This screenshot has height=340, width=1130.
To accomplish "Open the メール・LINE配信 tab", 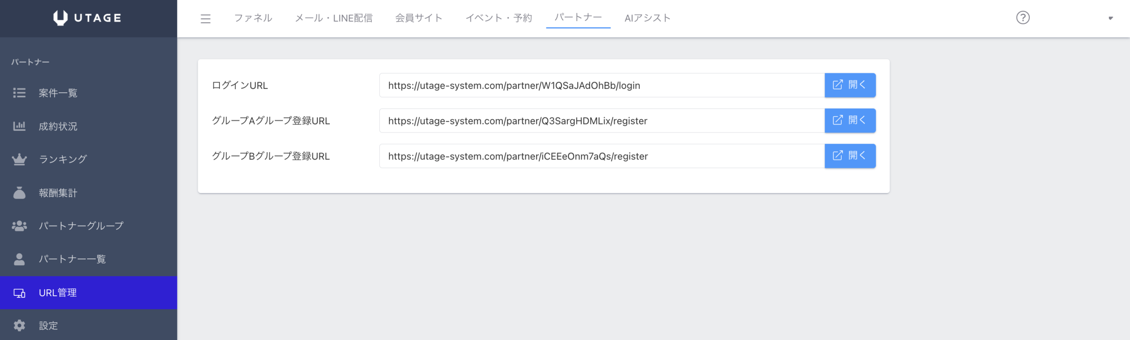I will point(333,18).
